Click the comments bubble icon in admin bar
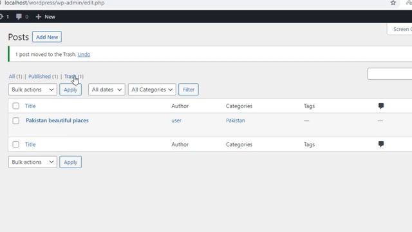The width and height of the screenshot is (412, 232). tap(19, 17)
